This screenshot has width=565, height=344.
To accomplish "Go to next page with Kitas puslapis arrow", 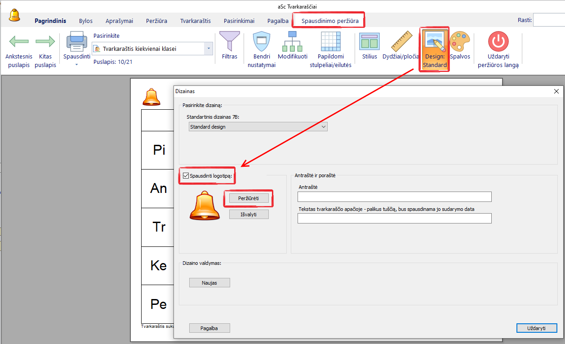I will click(45, 42).
